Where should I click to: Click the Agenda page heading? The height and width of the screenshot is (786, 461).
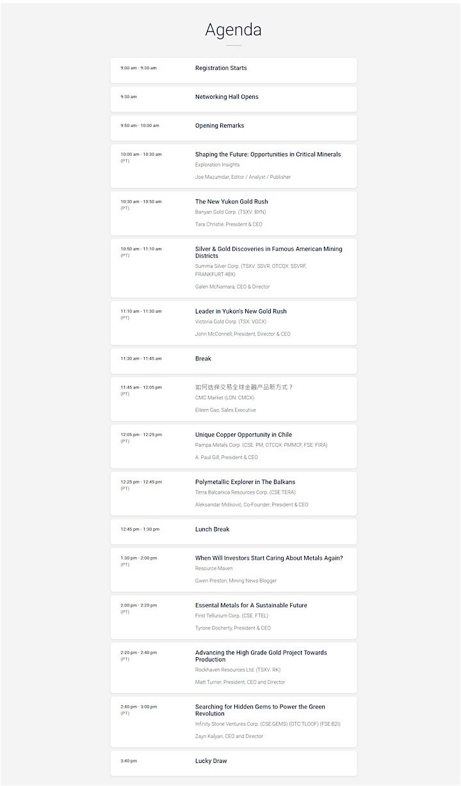(x=233, y=29)
